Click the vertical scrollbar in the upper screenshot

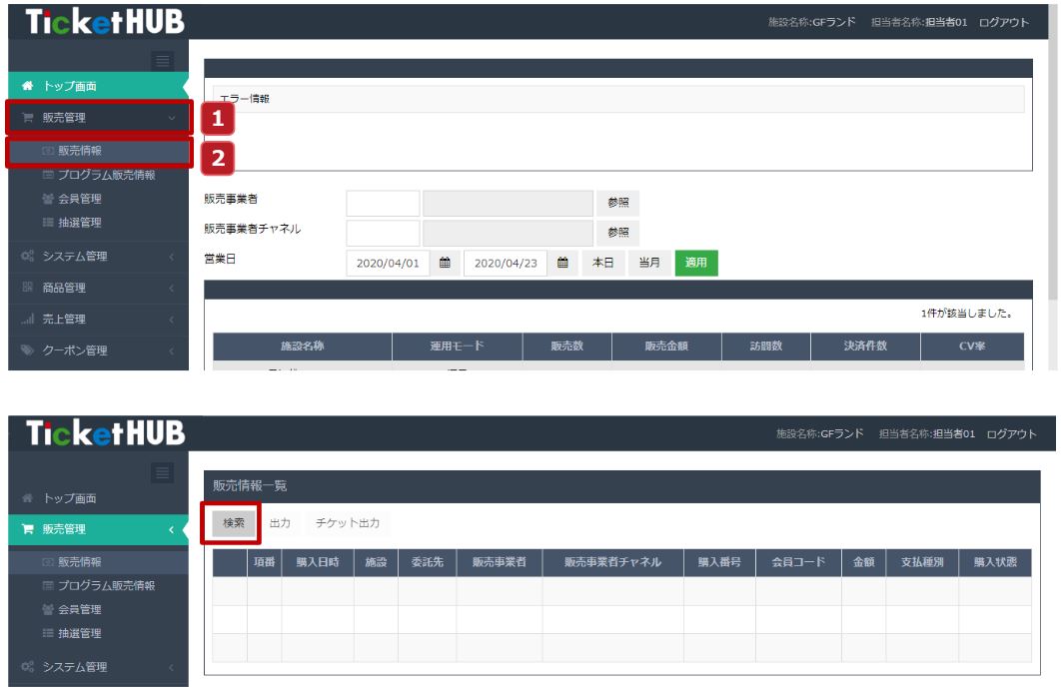pos(1053,180)
